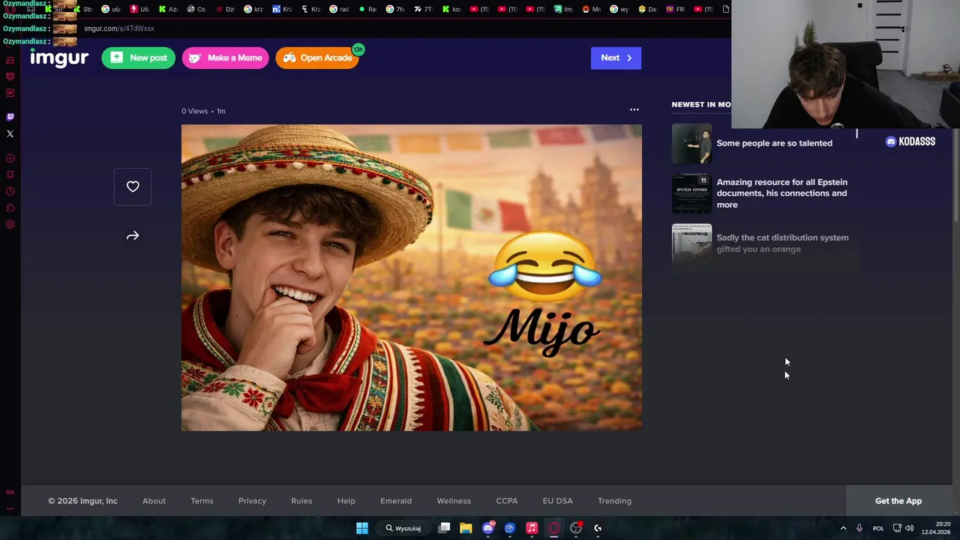The height and width of the screenshot is (540, 960).
Task: Go to the Imgur logo home link
Action: point(59,58)
